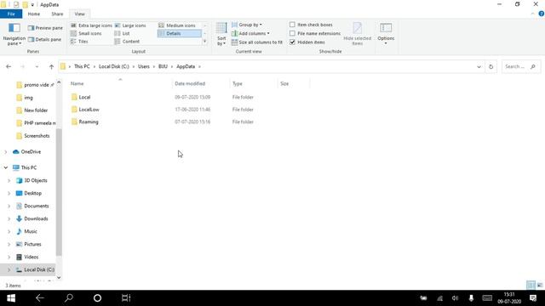This screenshot has height=306, width=545.
Task: Switch to Medium icons layout
Action: pyautogui.click(x=177, y=25)
